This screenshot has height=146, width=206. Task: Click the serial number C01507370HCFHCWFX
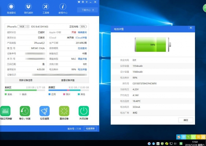coord(144,84)
